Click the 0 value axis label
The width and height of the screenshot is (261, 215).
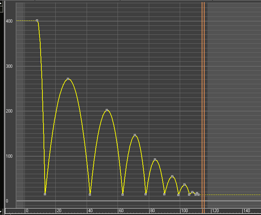7,201
